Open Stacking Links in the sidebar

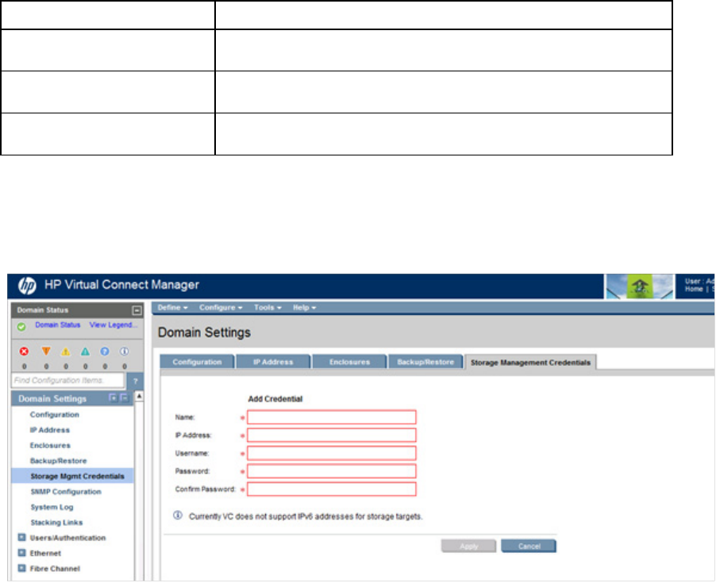(56, 523)
